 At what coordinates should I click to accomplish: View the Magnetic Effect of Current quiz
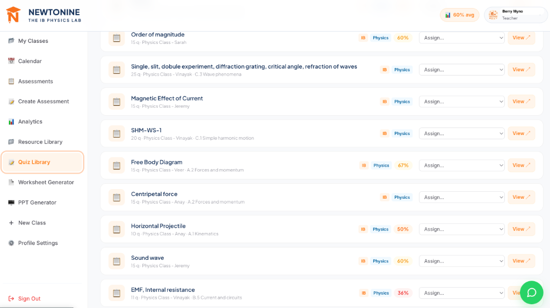pyautogui.click(x=521, y=101)
